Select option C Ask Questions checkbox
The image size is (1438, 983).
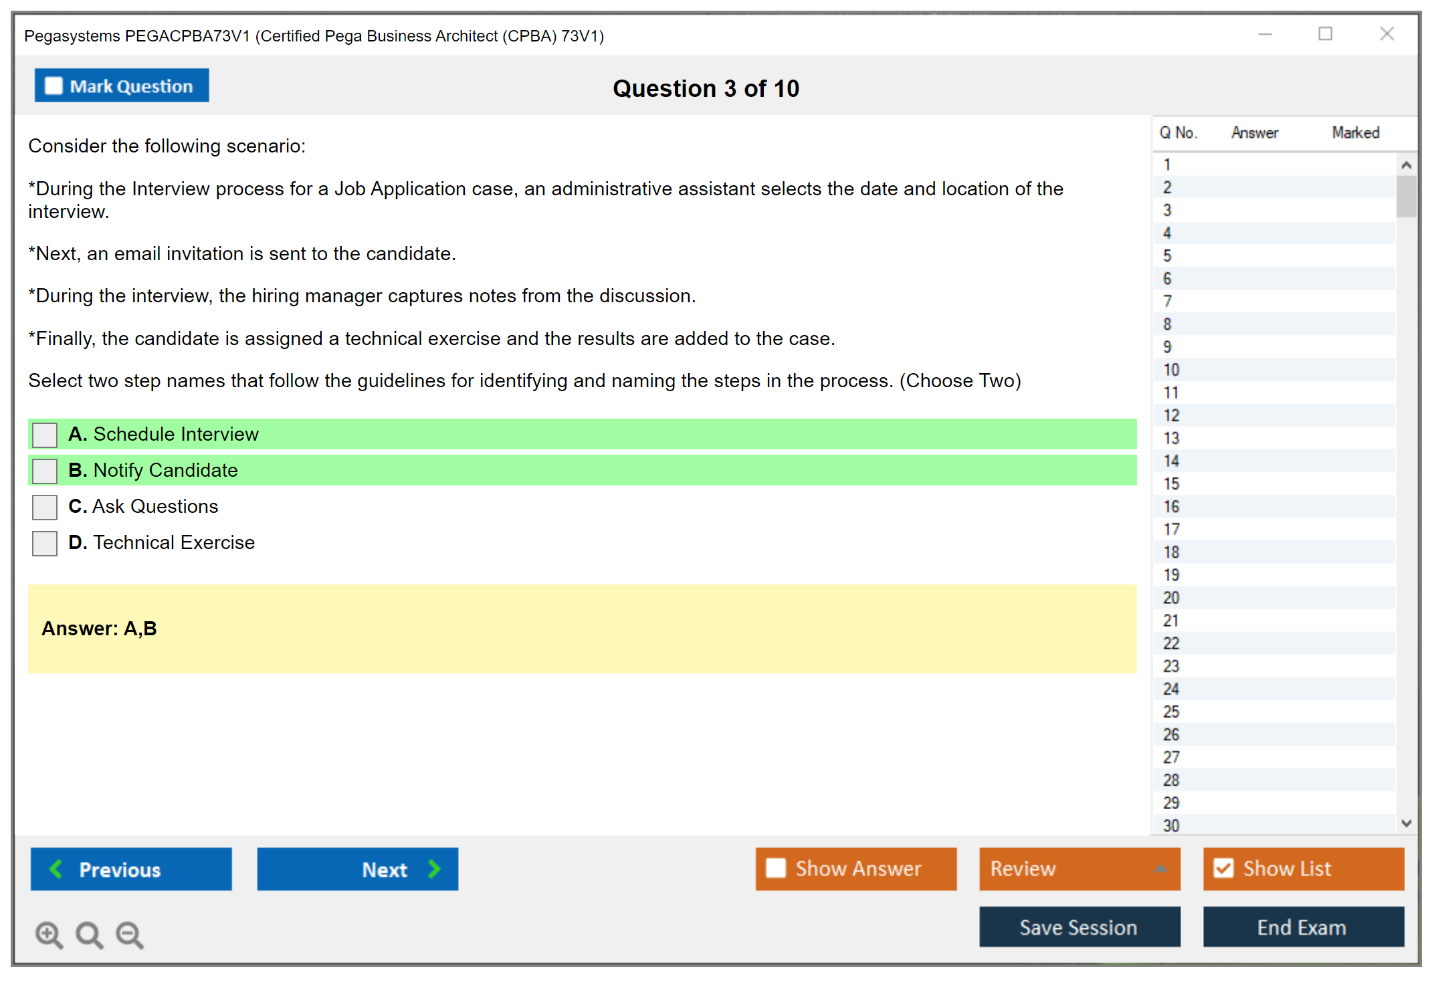(x=45, y=507)
